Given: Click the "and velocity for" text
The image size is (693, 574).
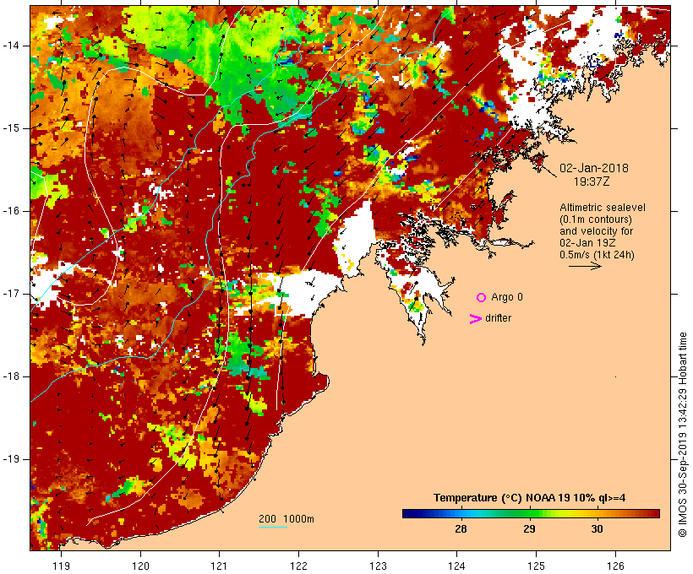Looking at the screenshot, I should 596,231.
